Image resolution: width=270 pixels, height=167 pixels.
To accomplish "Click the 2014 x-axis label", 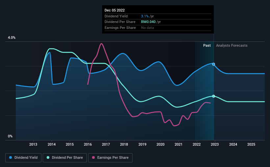I will [52, 144].
